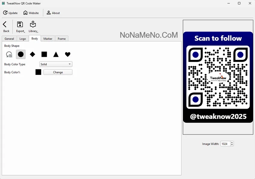Increase image width with up stepper
The height and width of the screenshot is (179, 255).
pyautogui.click(x=232, y=143)
